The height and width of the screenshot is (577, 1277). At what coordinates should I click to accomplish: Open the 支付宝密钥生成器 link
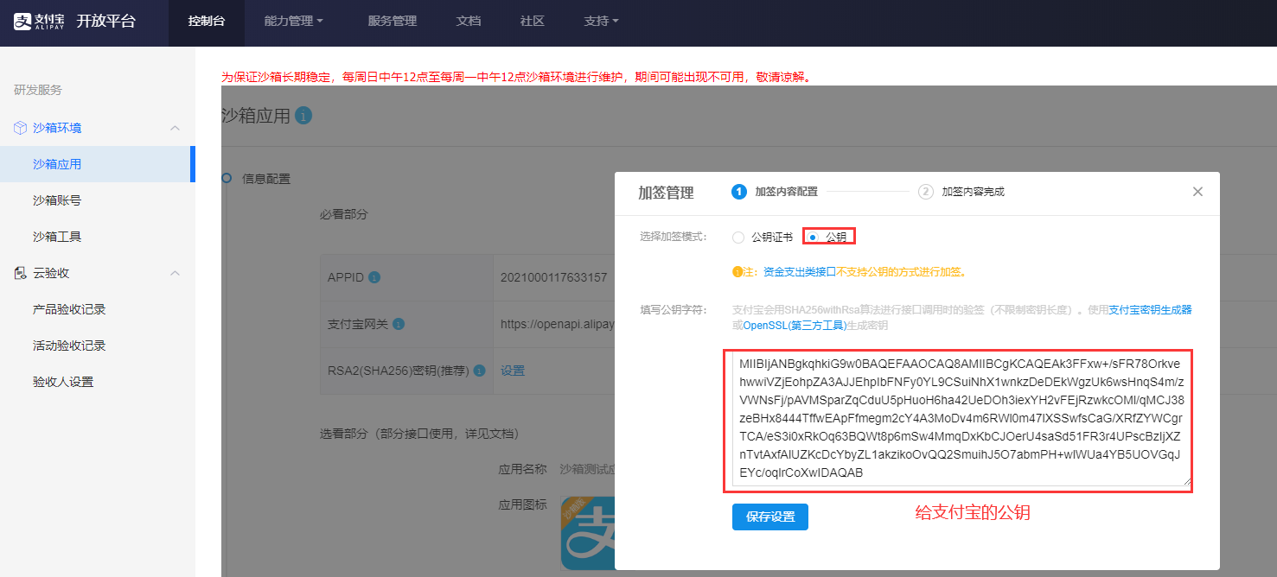click(1150, 309)
